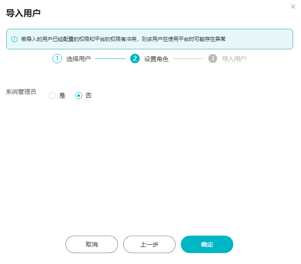Click the 导入用户 dialog title
The height and width of the screenshot is (264, 301).
(x=23, y=13)
